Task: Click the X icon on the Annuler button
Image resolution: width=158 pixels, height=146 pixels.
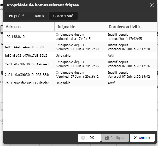Action: [x=135, y=138]
